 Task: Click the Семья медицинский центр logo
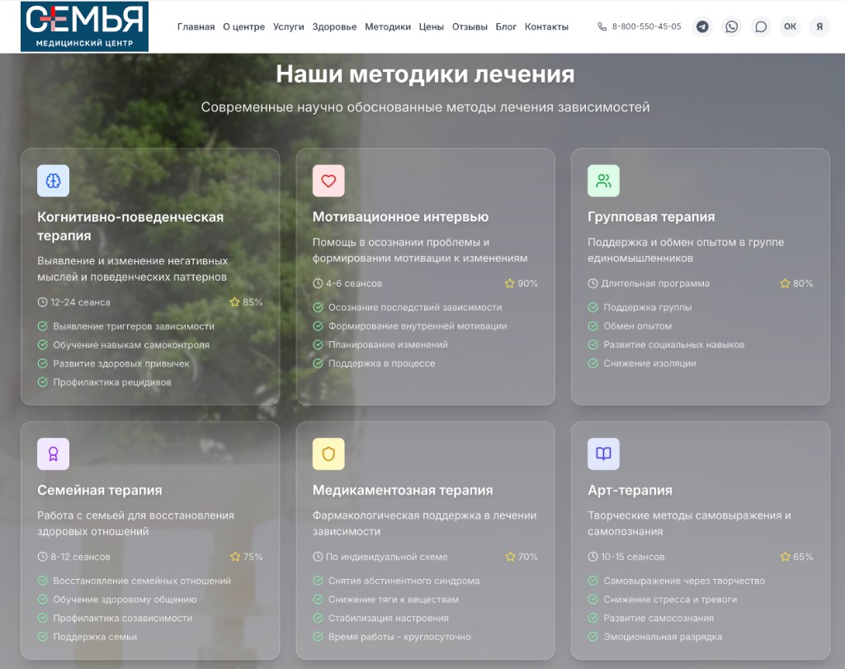[x=85, y=26]
